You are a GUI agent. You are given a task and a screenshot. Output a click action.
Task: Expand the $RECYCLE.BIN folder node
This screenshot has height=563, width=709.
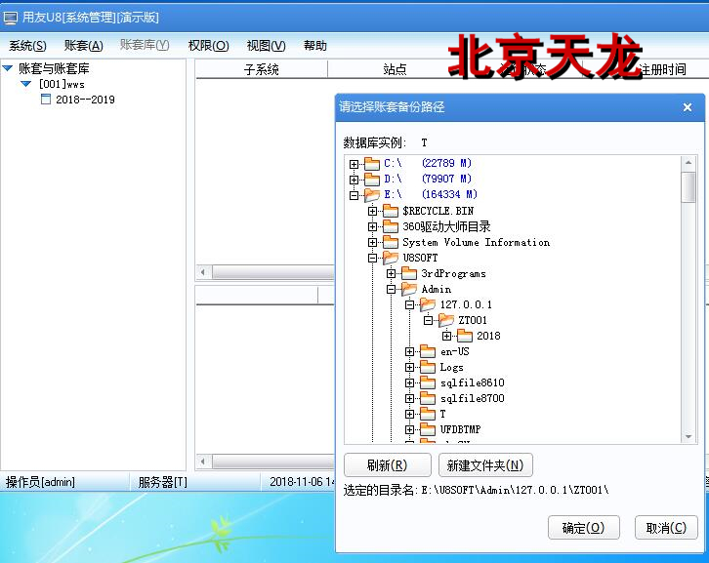click(372, 211)
